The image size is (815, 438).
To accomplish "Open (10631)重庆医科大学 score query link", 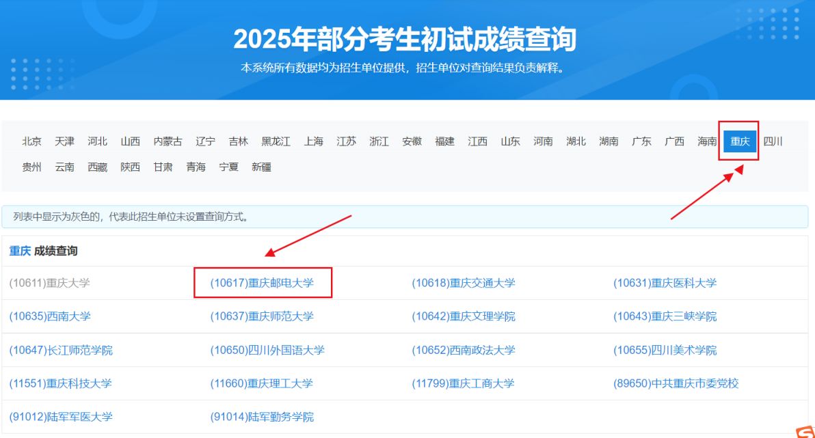I will pyautogui.click(x=665, y=283).
